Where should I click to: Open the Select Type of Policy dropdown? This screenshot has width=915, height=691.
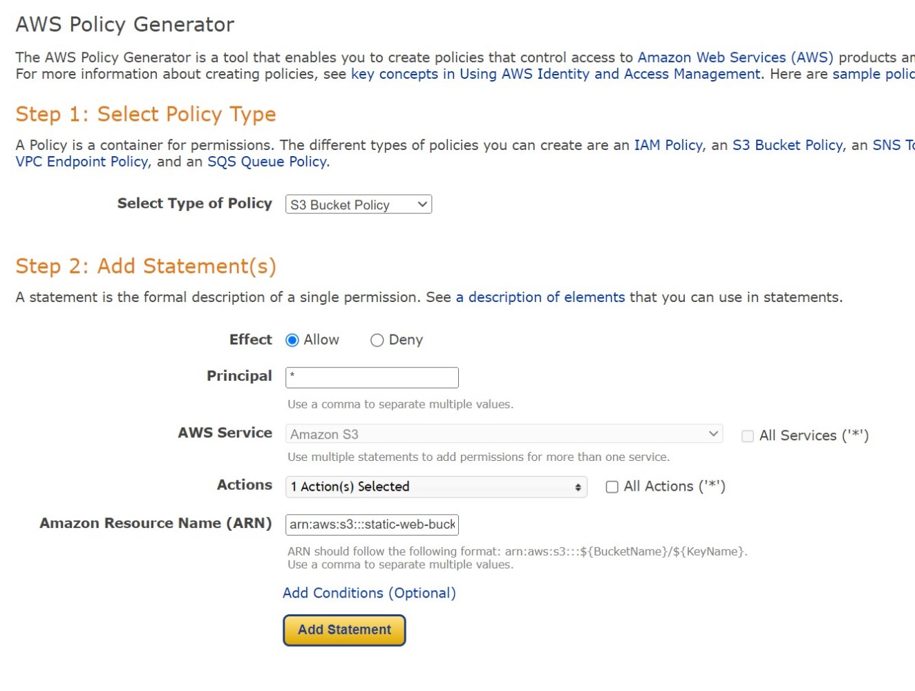(358, 205)
